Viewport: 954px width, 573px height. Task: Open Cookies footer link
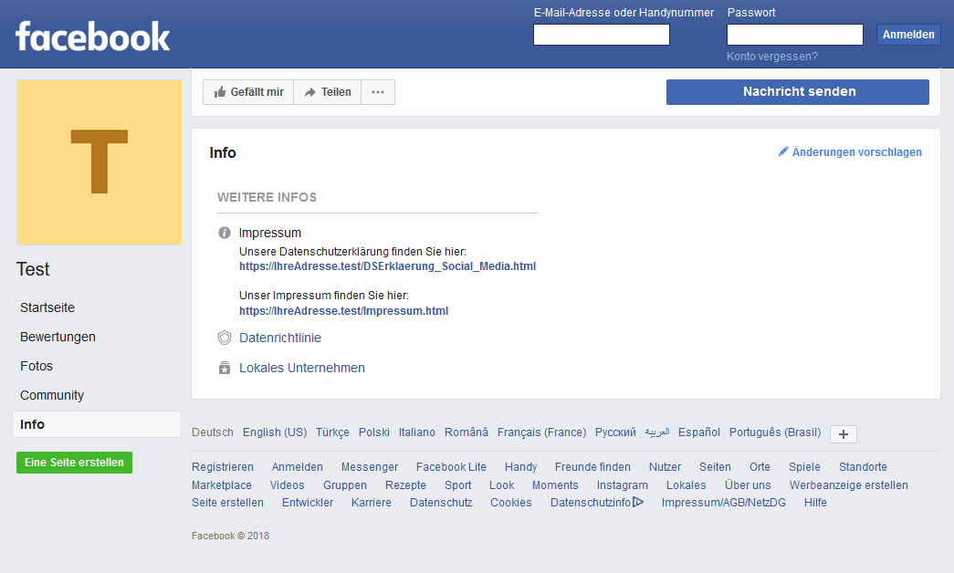(x=511, y=503)
